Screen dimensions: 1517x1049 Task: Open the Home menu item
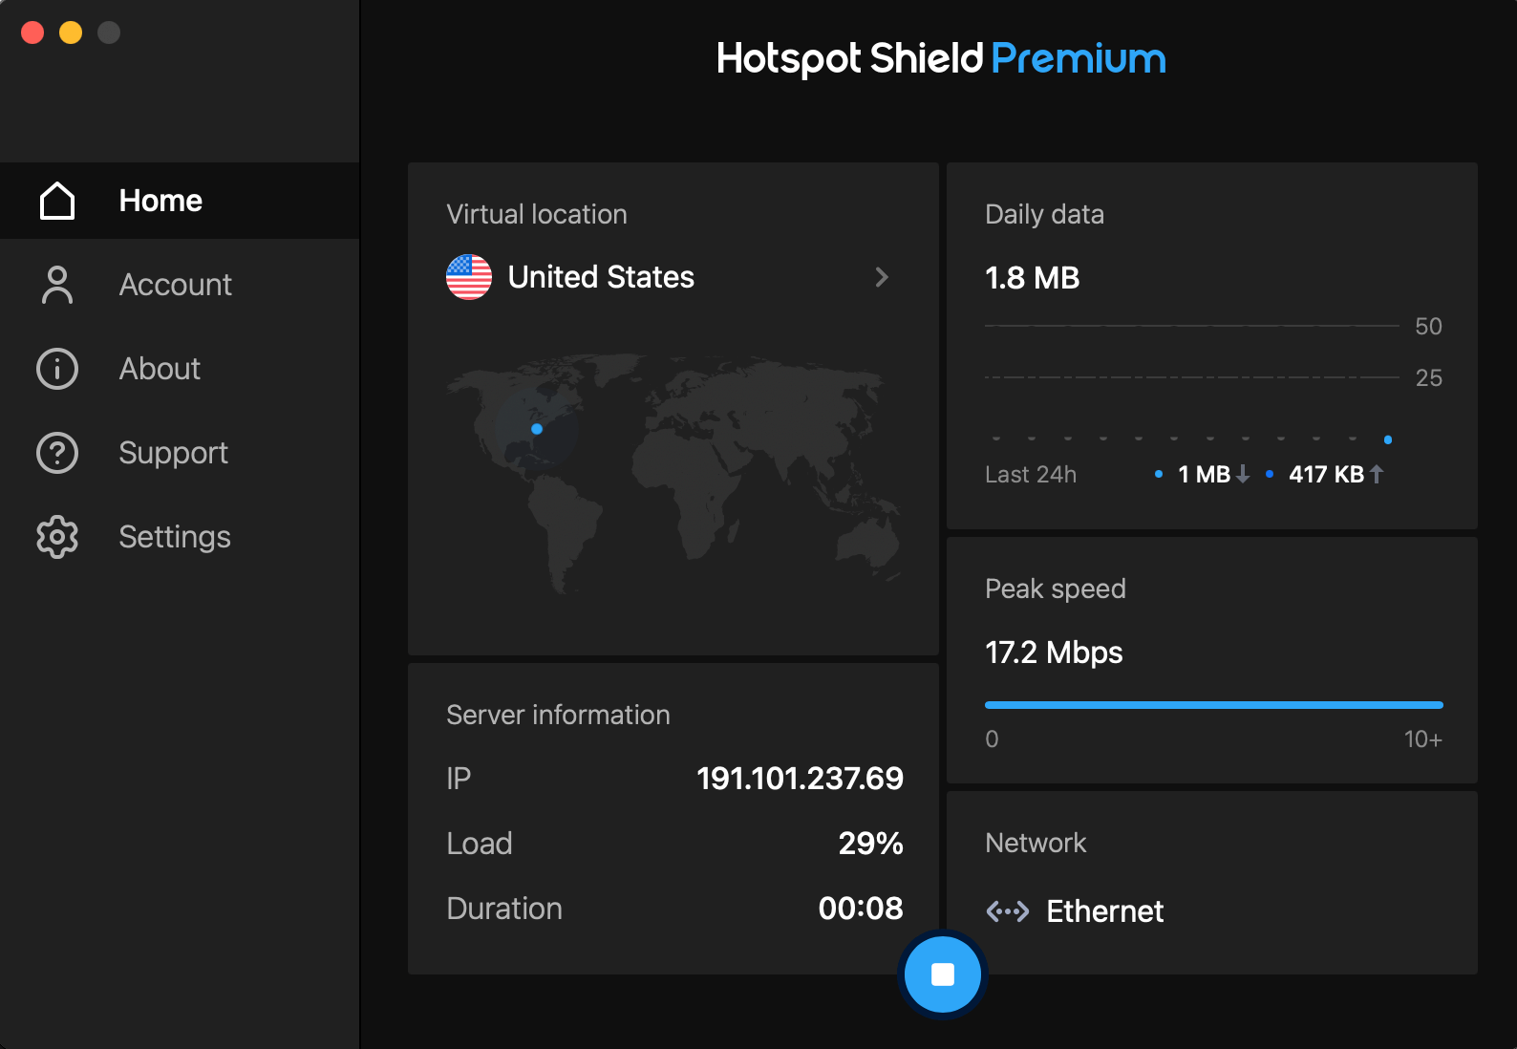180,201
